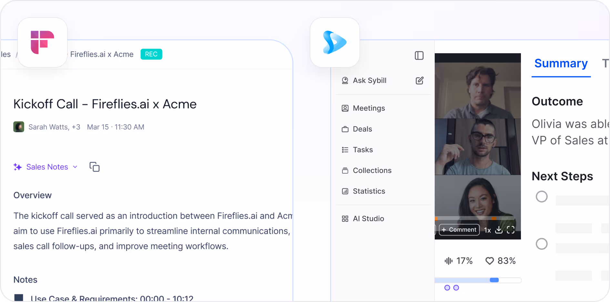
Task: Collapse sidebar with panel toggle icon
Action: [419, 55]
